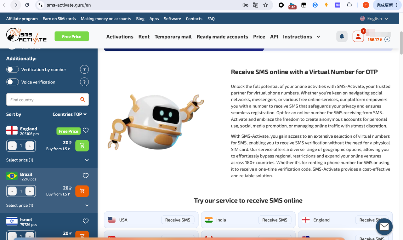
Task: Increase Brazil quantity with plus
Action: click(30, 191)
